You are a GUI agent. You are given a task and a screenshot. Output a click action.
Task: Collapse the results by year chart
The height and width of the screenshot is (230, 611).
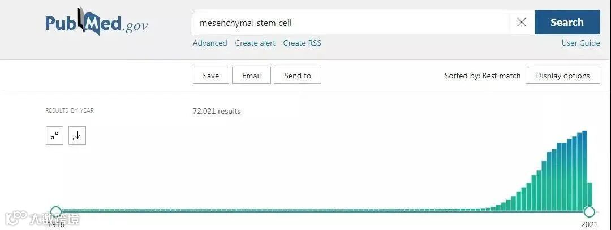point(54,136)
